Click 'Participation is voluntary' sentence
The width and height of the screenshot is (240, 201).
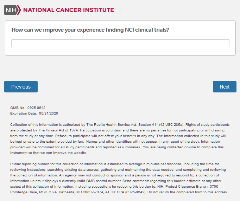(100, 130)
